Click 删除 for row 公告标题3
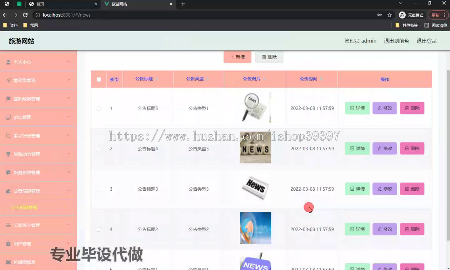The width and height of the screenshot is (450, 270). (412, 189)
